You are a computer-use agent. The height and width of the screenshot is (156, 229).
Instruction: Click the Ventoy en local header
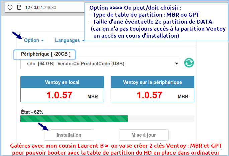62,82
